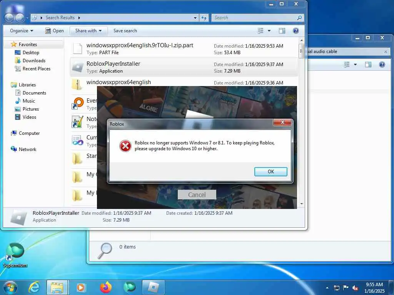Click the red error icon in dialog
The image size is (394, 295).
pos(125,146)
